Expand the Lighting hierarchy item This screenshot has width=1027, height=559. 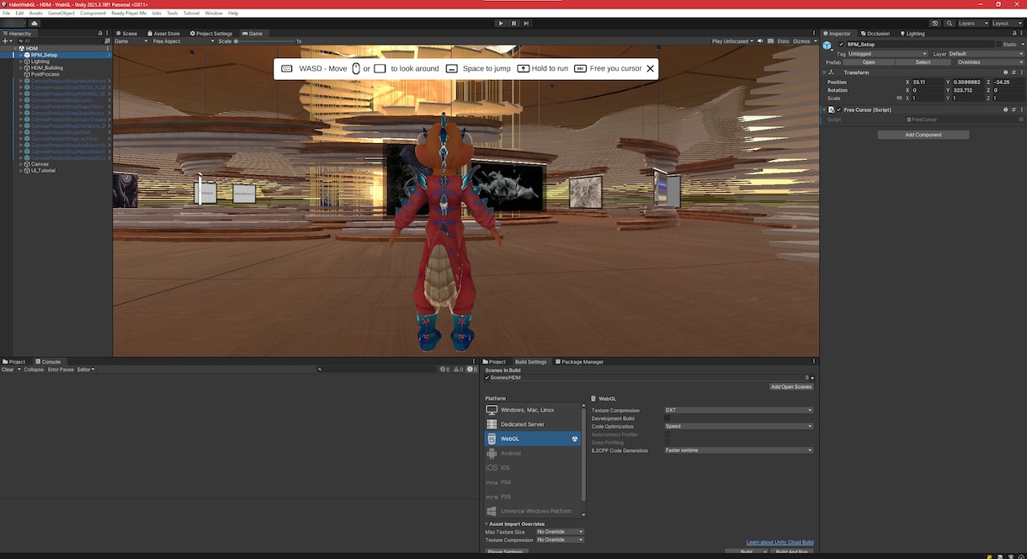point(21,61)
